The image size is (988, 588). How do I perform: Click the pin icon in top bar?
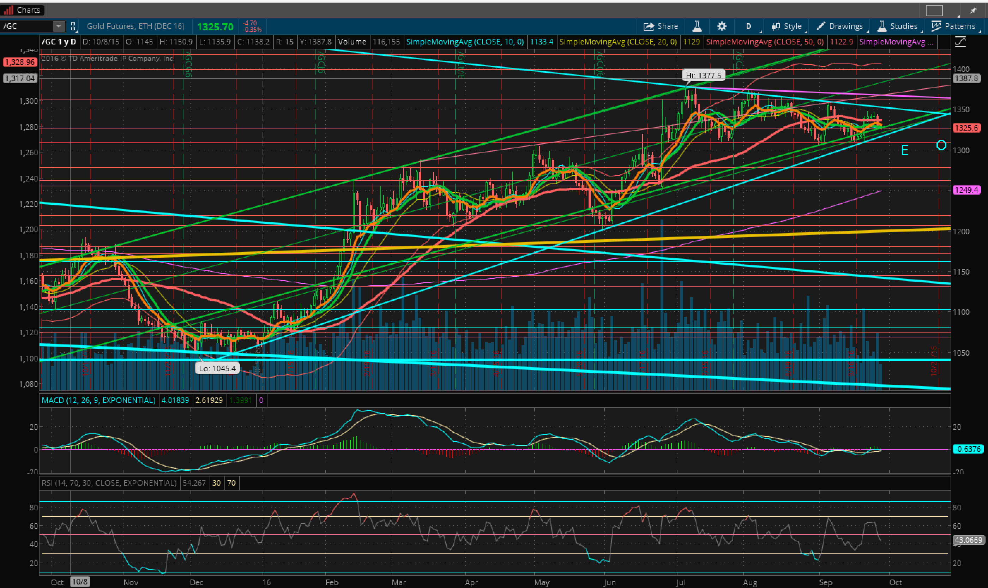[x=972, y=10]
